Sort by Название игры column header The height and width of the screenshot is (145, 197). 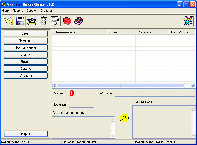pos(80,32)
